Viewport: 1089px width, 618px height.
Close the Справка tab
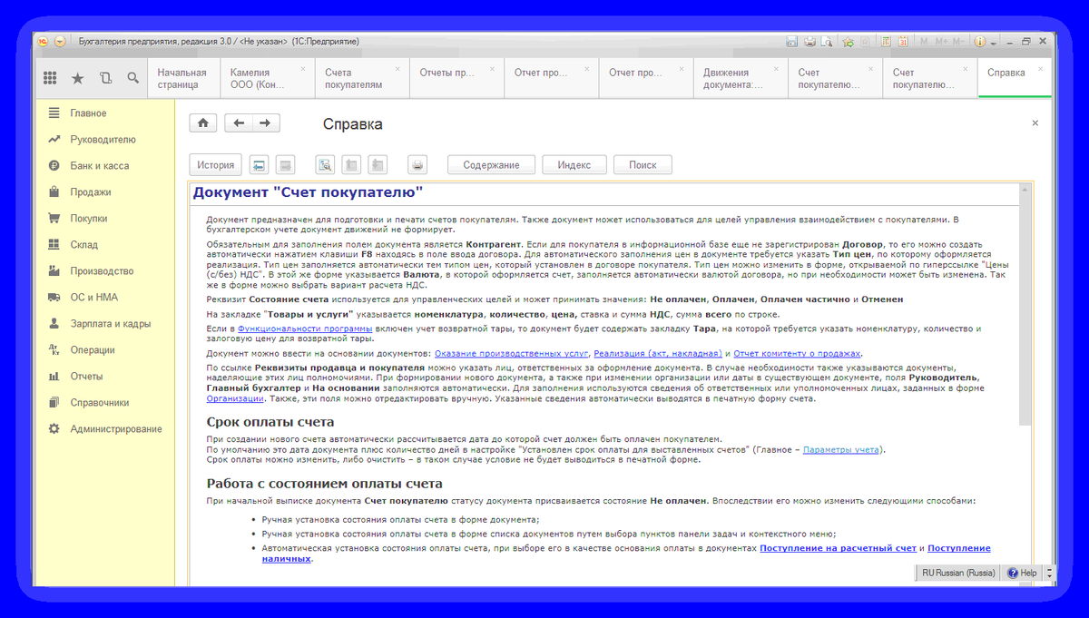point(1041,69)
